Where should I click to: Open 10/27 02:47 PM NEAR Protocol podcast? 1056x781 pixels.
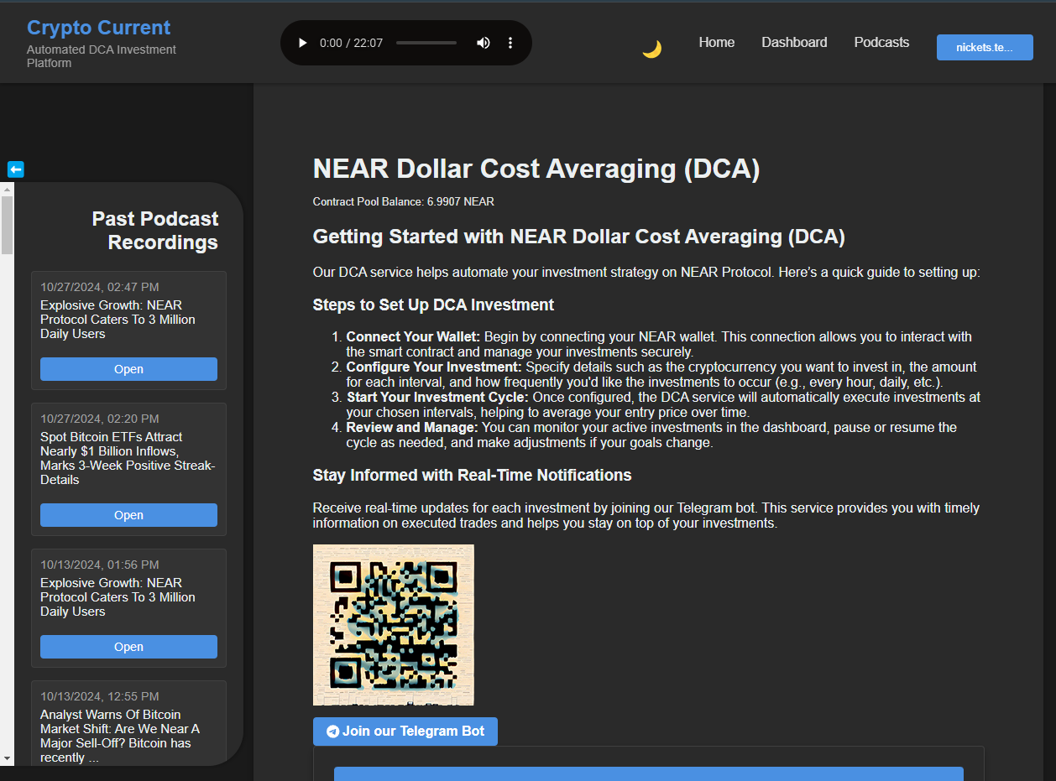[128, 369]
